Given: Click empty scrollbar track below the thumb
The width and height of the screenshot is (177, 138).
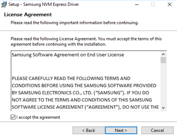Looking at the screenshot, I should click(163, 84).
